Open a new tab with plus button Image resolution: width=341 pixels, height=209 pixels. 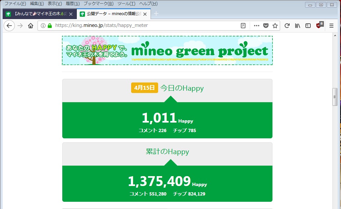click(156, 14)
